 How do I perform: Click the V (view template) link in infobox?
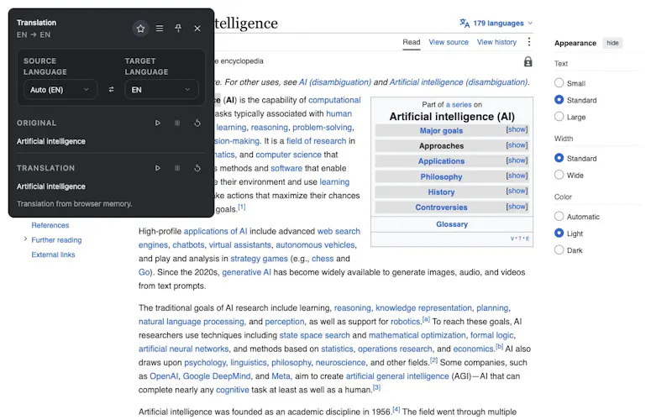tap(512, 239)
